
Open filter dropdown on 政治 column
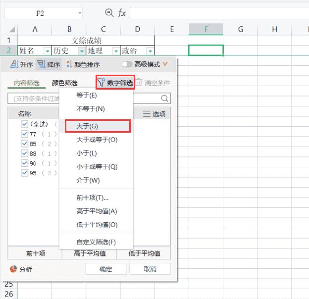click(151, 51)
